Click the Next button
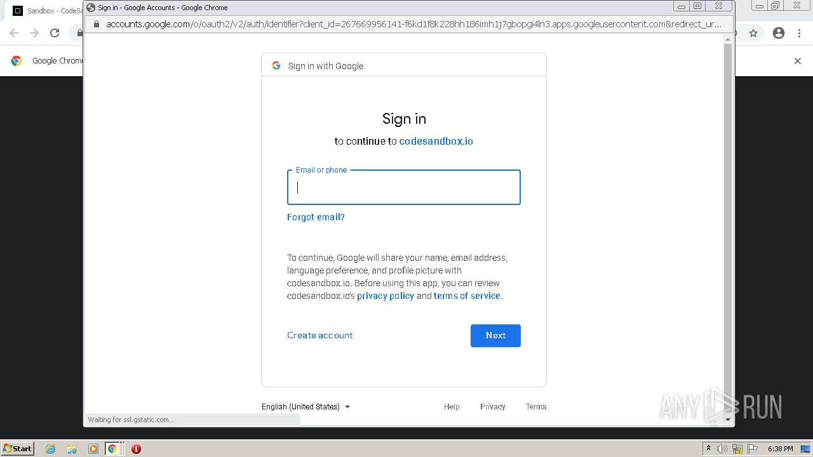 coord(495,336)
